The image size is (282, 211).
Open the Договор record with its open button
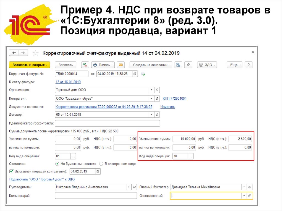(x=157, y=115)
